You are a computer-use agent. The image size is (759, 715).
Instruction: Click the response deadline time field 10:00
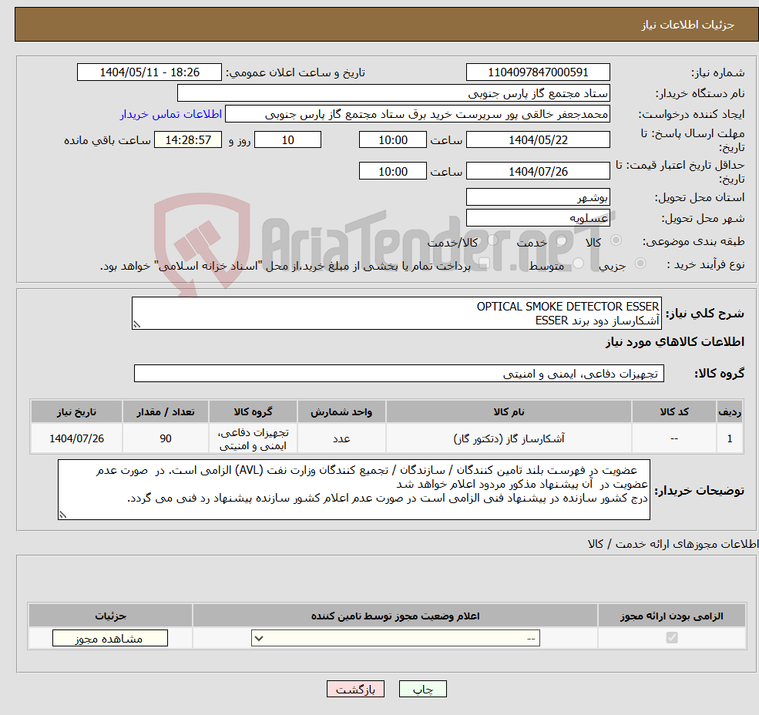[x=392, y=140]
